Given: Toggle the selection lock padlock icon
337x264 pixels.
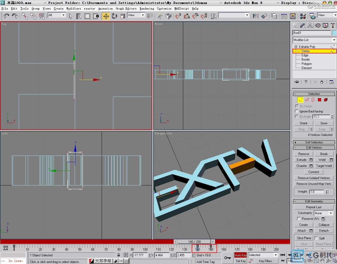Looking at the screenshot, I should (x=119, y=255).
